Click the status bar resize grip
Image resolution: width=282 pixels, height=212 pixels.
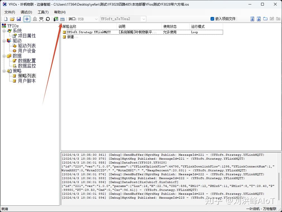280,210
